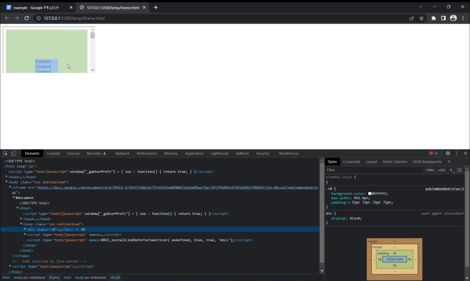This screenshot has height=281, width=470.
Task: Open pub?embedded=true:1 stylesheet link
Action: 444,189
